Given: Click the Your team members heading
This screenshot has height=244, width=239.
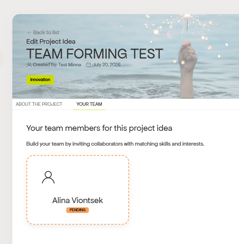Looking at the screenshot, I should [x=99, y=128].
